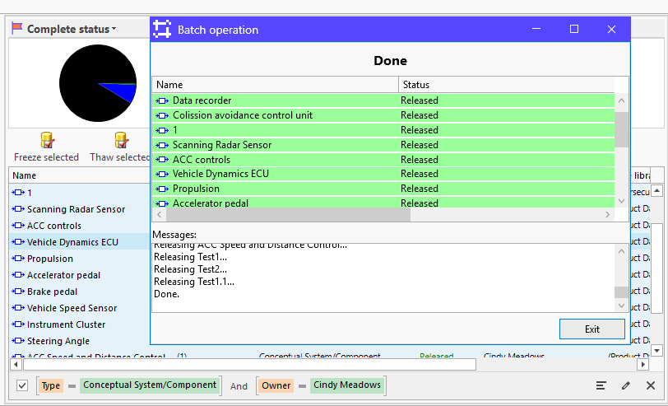Click component icon beside Instrument Cluster

tap(18, 324)
